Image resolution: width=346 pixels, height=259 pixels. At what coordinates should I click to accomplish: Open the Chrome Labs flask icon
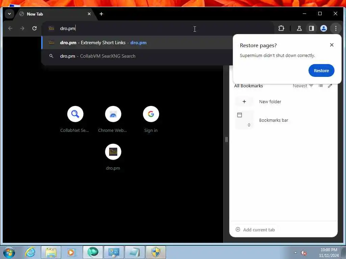[x=299, y=28]
